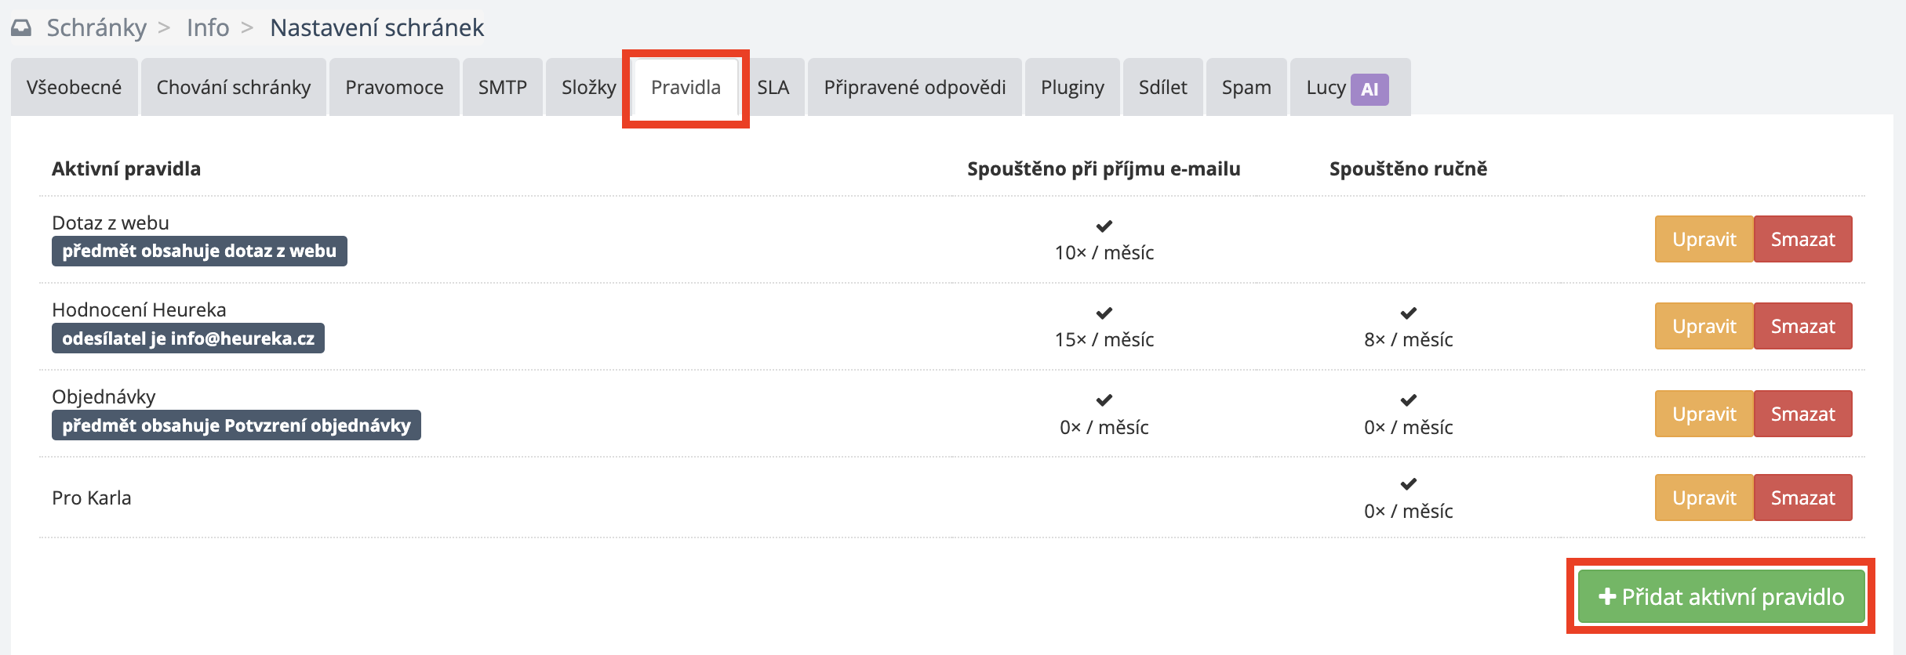Open the Připravené odpovědi tab
Image resolution: width=1906 pixels, height=655 pixels.
coord(914,88)
